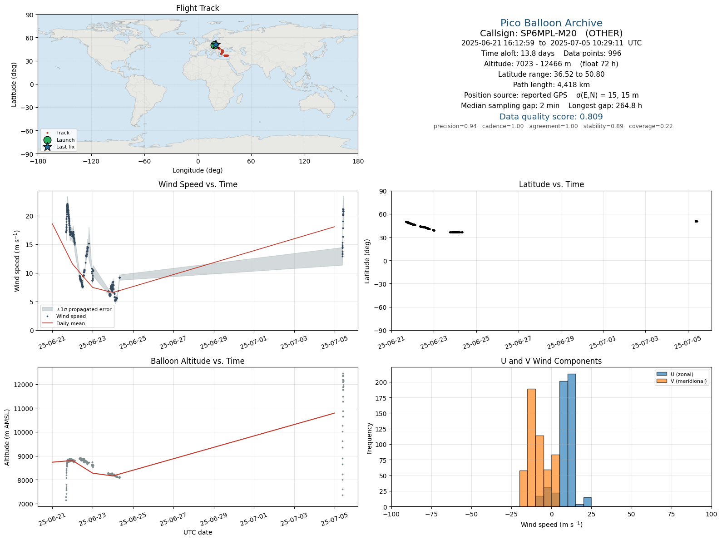Click the 'Data points: 996' text

tap(592, 54)
